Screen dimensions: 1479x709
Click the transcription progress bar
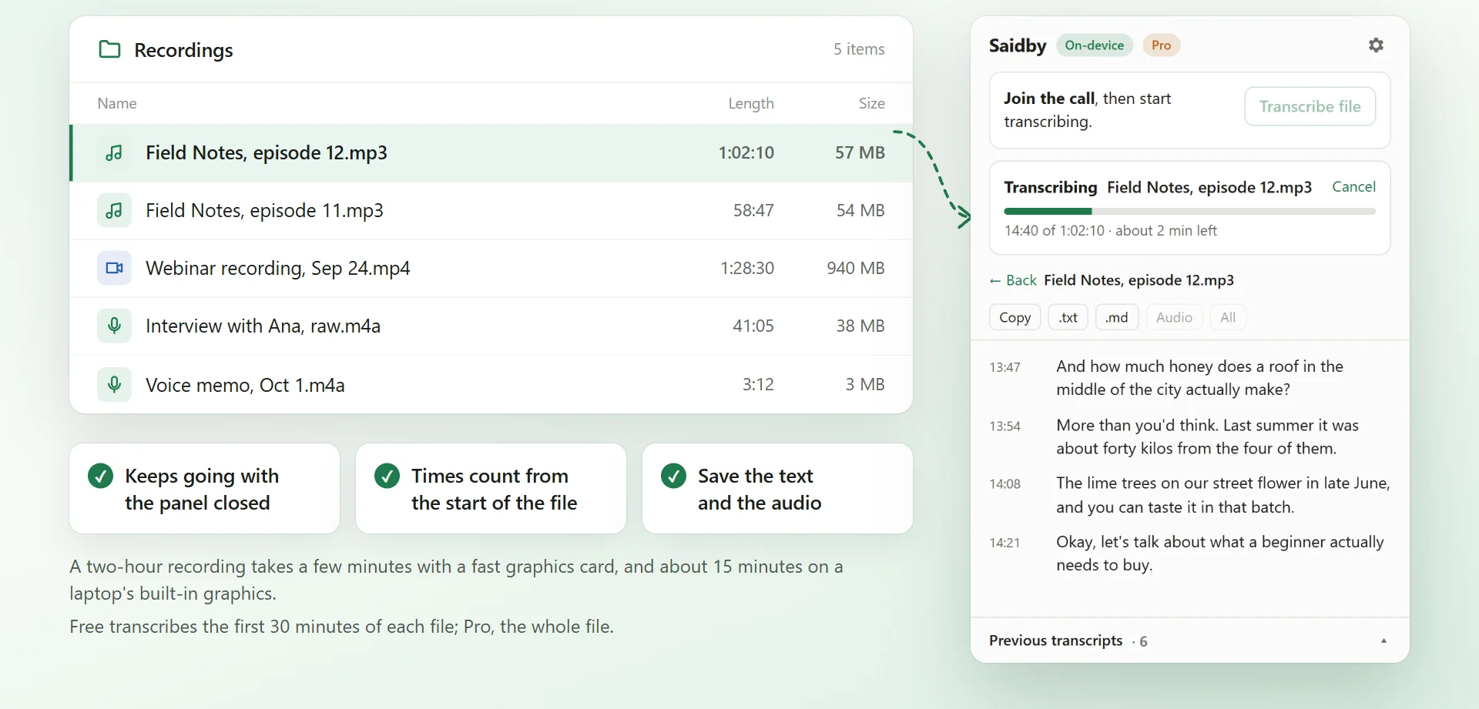[1189, 211]
